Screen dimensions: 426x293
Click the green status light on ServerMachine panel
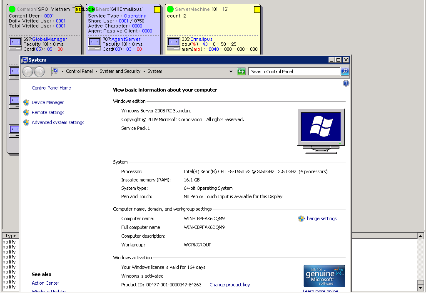click(170, 9)
